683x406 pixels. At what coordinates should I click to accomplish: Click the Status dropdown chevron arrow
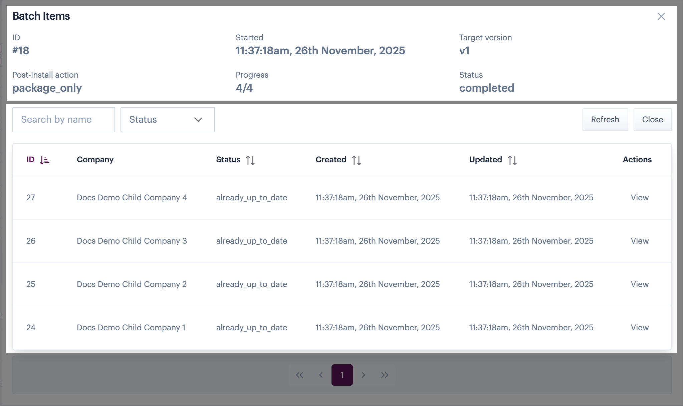[198, 120]
